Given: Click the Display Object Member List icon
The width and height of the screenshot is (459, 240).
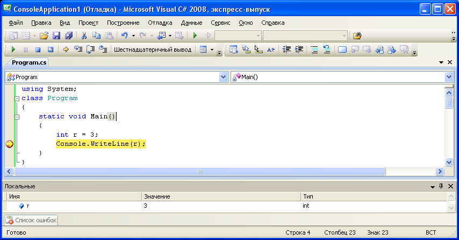Looking at the screenshot, I should click(234, 50).
